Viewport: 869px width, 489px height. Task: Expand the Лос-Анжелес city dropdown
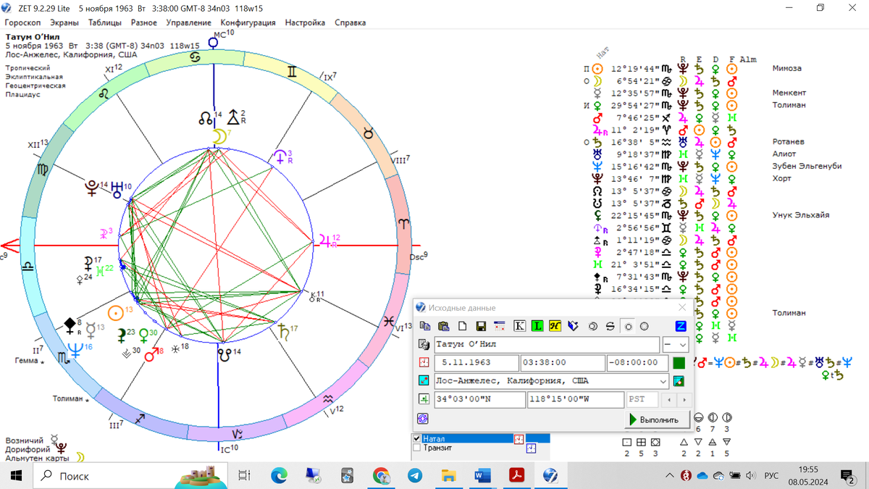[x=663, y=381]
